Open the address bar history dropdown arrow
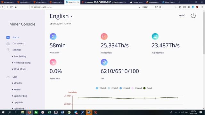The height and width of the screenshot is (115, 205). [139, 7]
